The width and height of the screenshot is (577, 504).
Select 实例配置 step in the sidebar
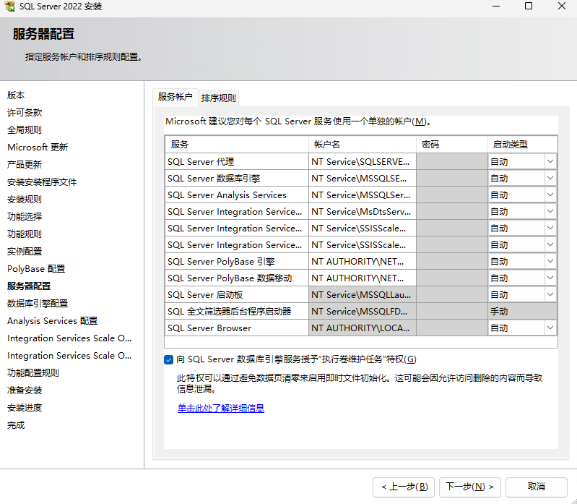coord(25,251)
